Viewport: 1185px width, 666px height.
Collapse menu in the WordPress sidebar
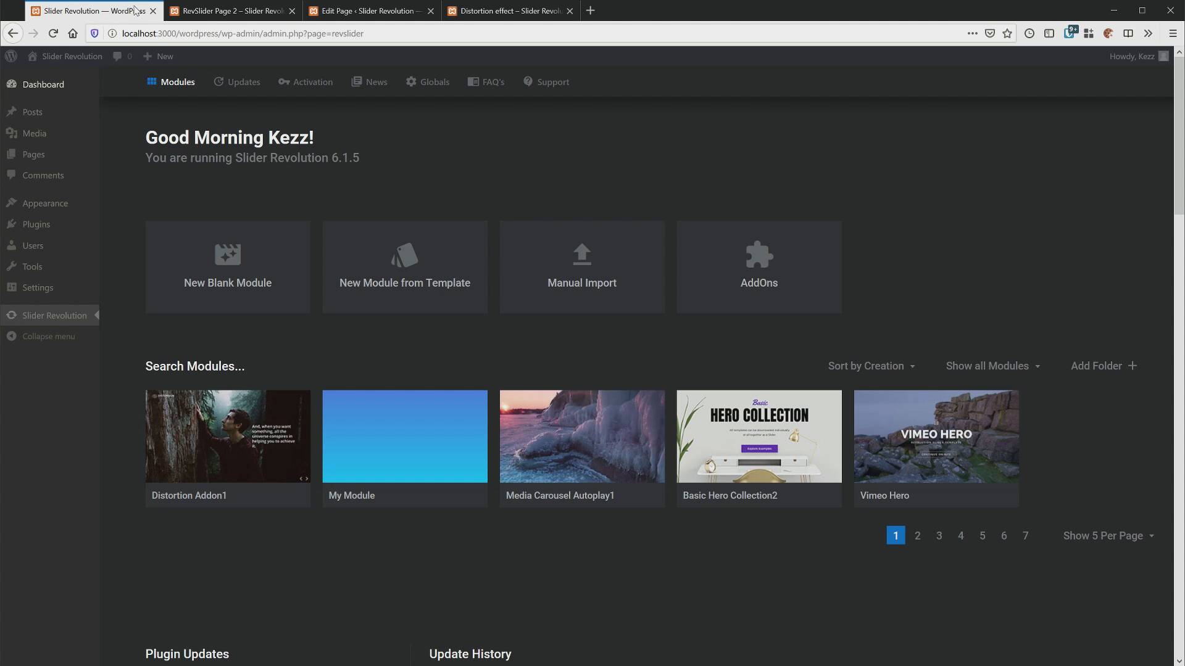48,337
